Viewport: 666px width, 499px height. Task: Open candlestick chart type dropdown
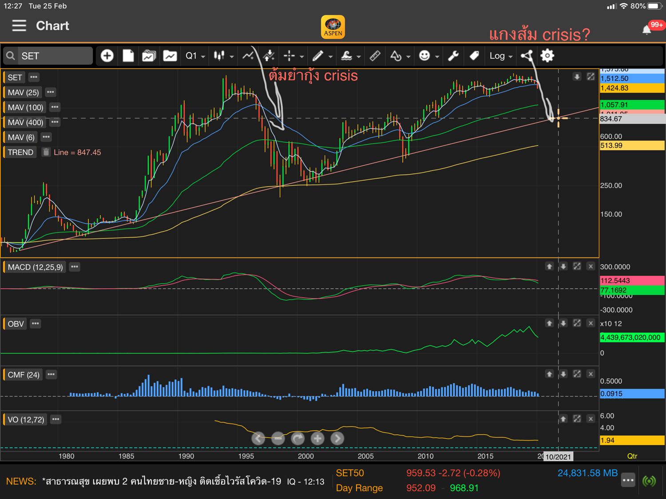(223, 56)
